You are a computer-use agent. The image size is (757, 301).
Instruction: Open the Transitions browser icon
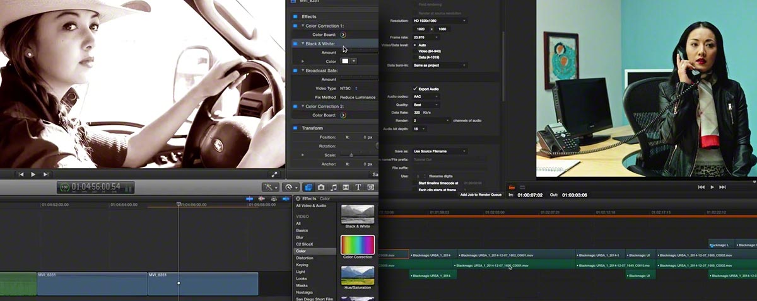point(346,187)
